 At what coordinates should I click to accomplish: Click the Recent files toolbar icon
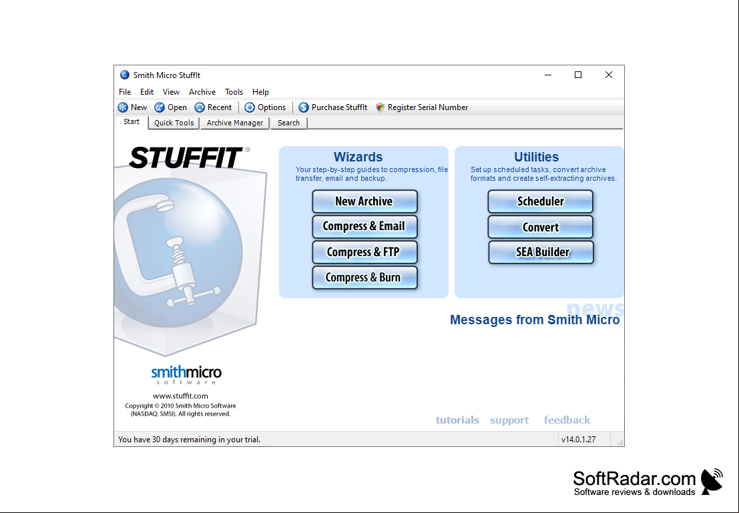[200, 107]
